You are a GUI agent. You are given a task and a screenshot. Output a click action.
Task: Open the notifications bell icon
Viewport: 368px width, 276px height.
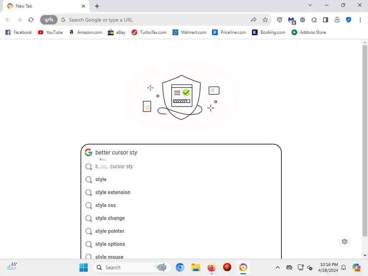pos(344,267)
